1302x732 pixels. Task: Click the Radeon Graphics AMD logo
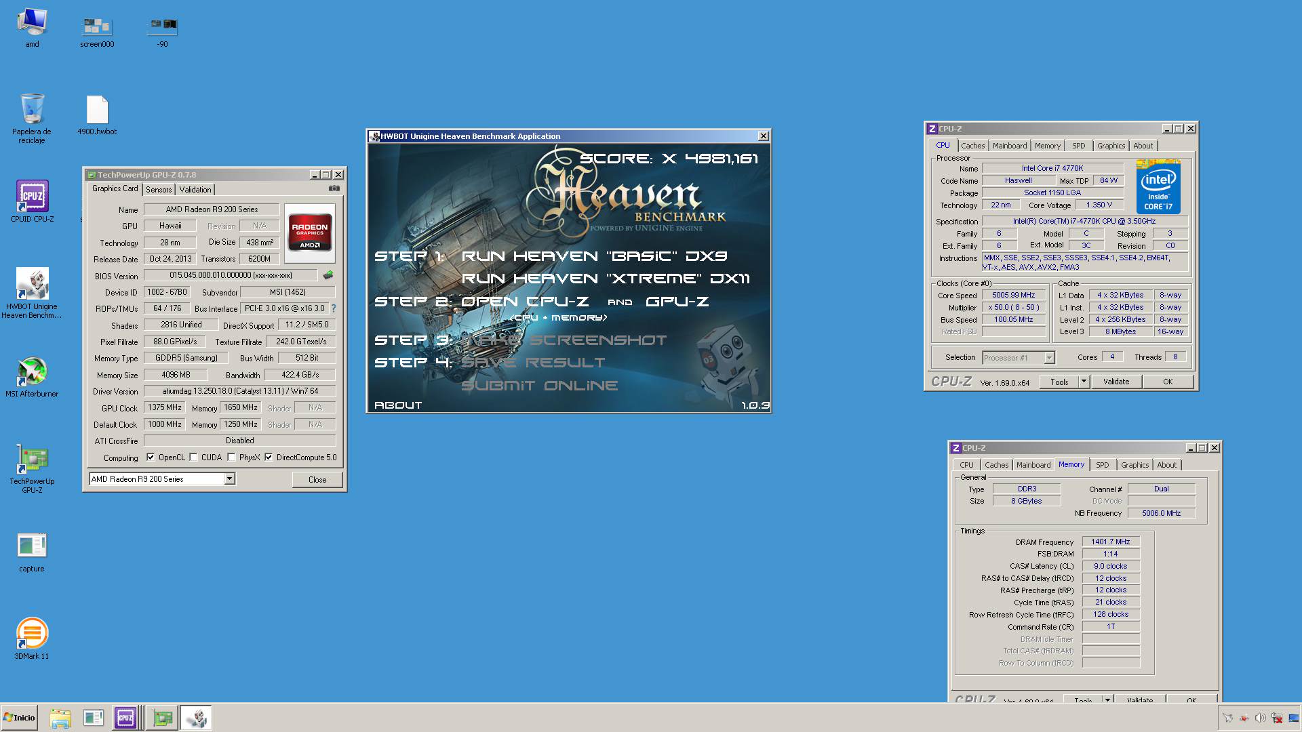pos(310,233)
